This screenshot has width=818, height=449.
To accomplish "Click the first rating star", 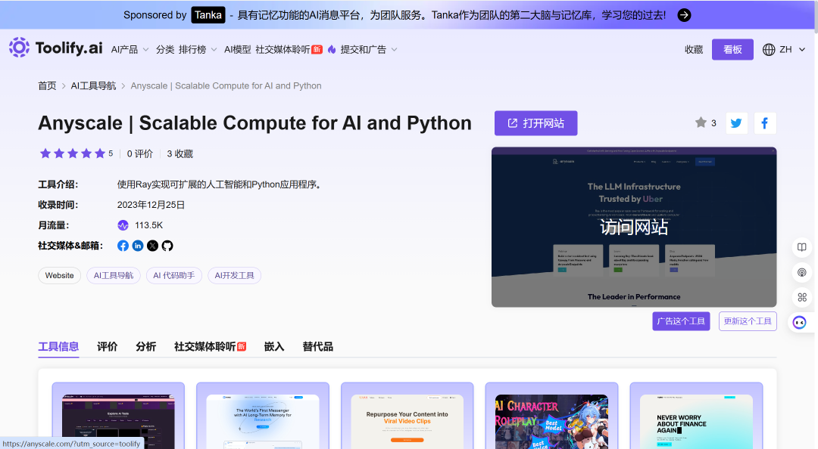I will pyautogui.click(x=45, y=153).
